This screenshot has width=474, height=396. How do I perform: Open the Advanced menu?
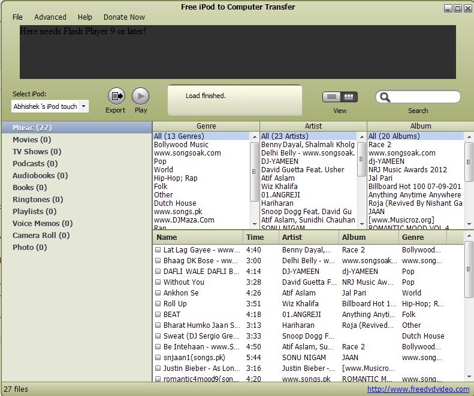[50, 17]
